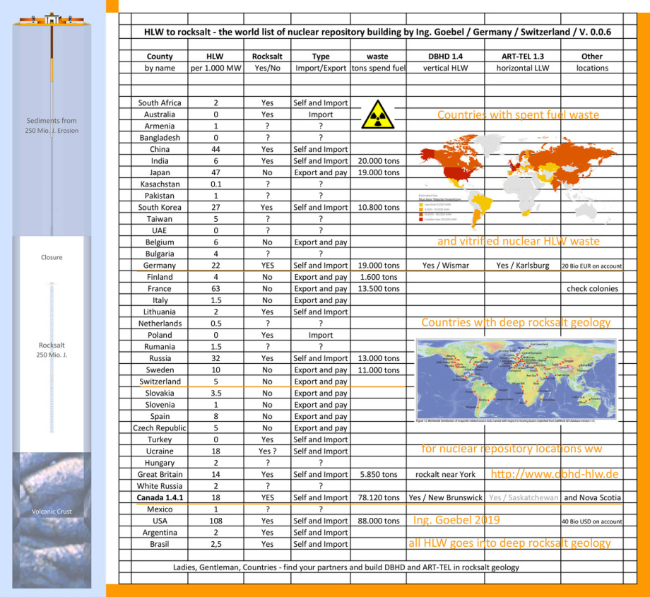
Task: Open the http://www.dbhd-hlw.de link
Action: (x=554, y=474)
